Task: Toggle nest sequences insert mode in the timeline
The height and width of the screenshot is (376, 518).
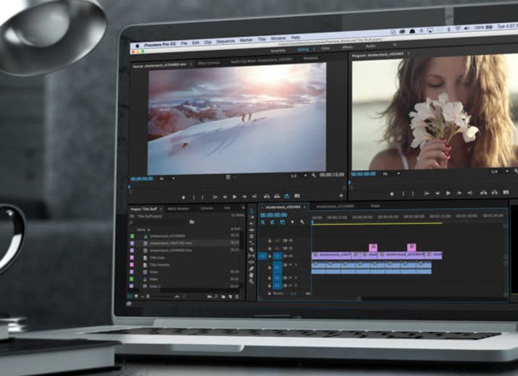Action: (263, 222)
